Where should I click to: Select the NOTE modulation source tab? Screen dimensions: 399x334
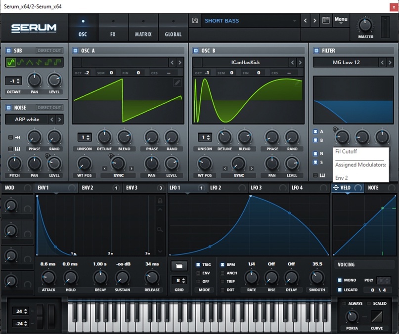click(x=381, y=188)
